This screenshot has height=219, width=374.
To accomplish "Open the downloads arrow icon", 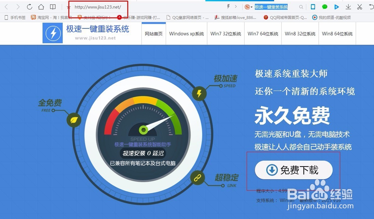I will tap(348, 7).
